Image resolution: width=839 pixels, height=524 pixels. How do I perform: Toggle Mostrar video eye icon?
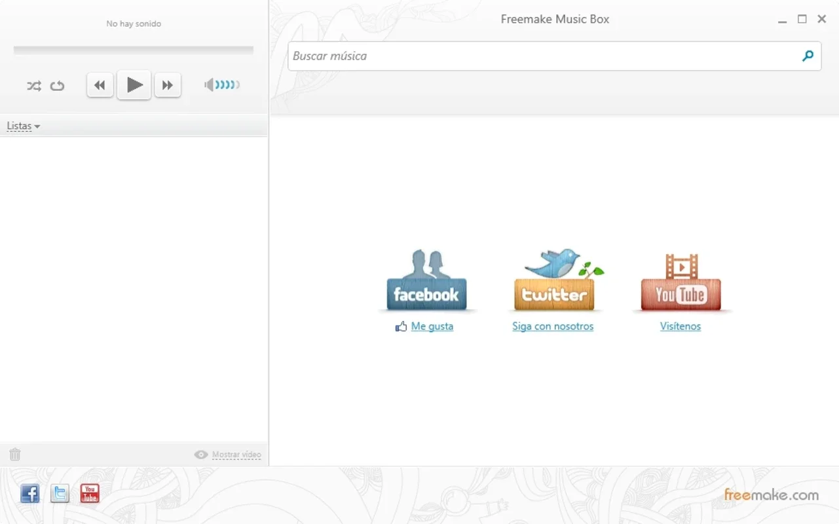click(x=201, y=455)
